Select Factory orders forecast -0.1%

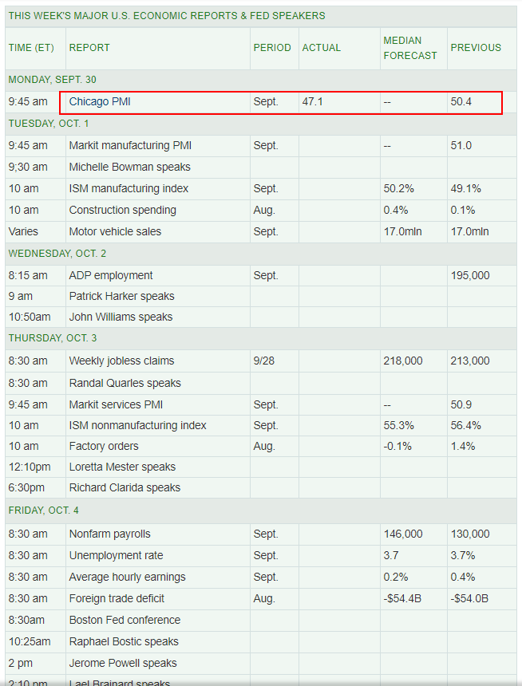pyautogui.click(x=397, y=446)
